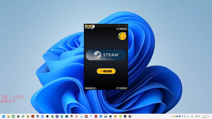Minimize the 8LAG accelerator window
The image size is (212, 119).
(123, 25)
